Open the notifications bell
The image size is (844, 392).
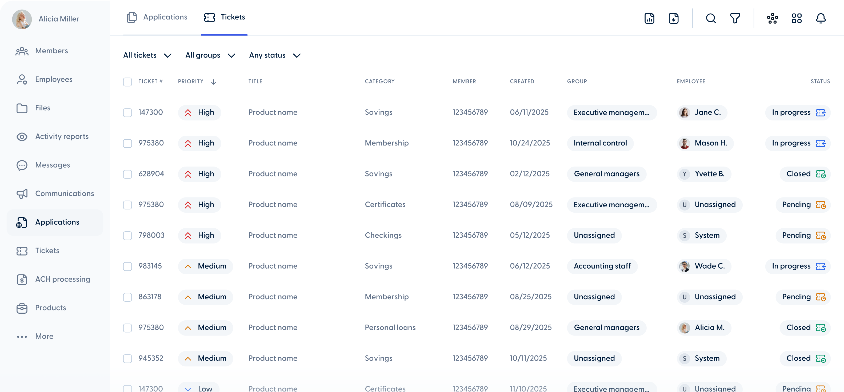(x=821, y=18)
